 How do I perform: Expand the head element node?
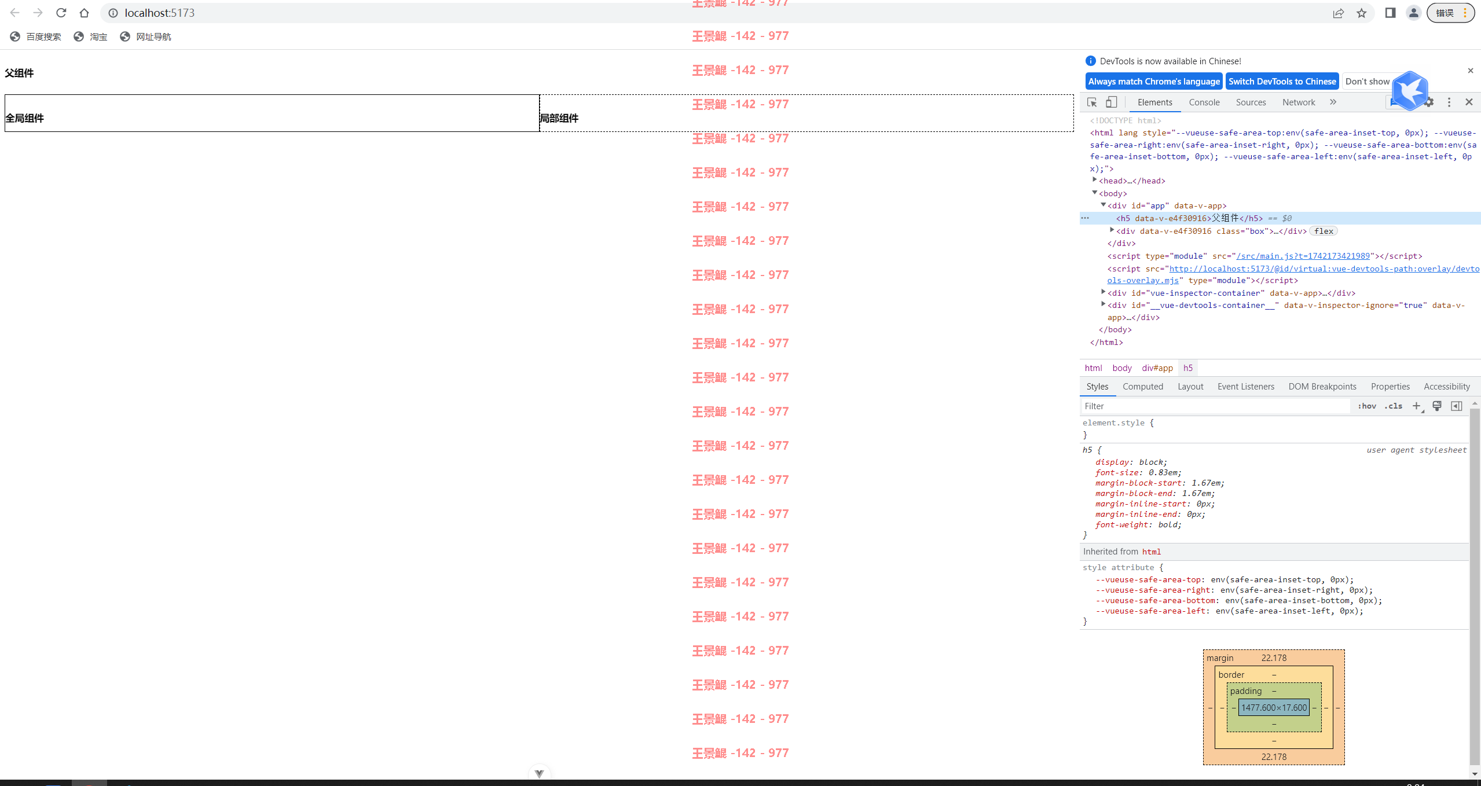[1095, 180]
